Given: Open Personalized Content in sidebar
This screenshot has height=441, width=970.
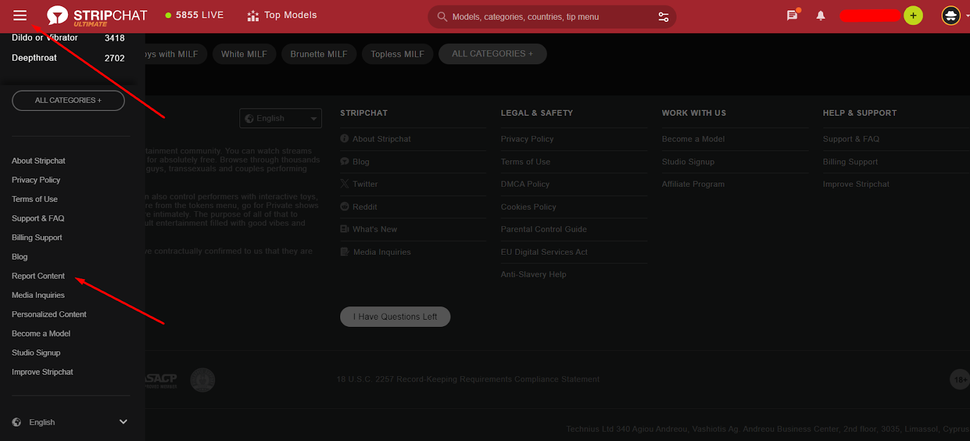Looking at the screenshot, I should point(49,314).
